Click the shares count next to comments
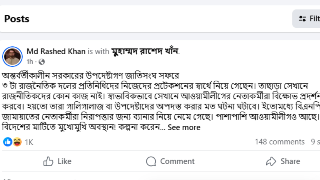 click(x=315, y=142)
